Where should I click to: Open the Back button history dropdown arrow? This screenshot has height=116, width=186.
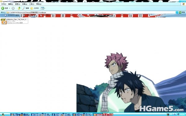point(10,8)
